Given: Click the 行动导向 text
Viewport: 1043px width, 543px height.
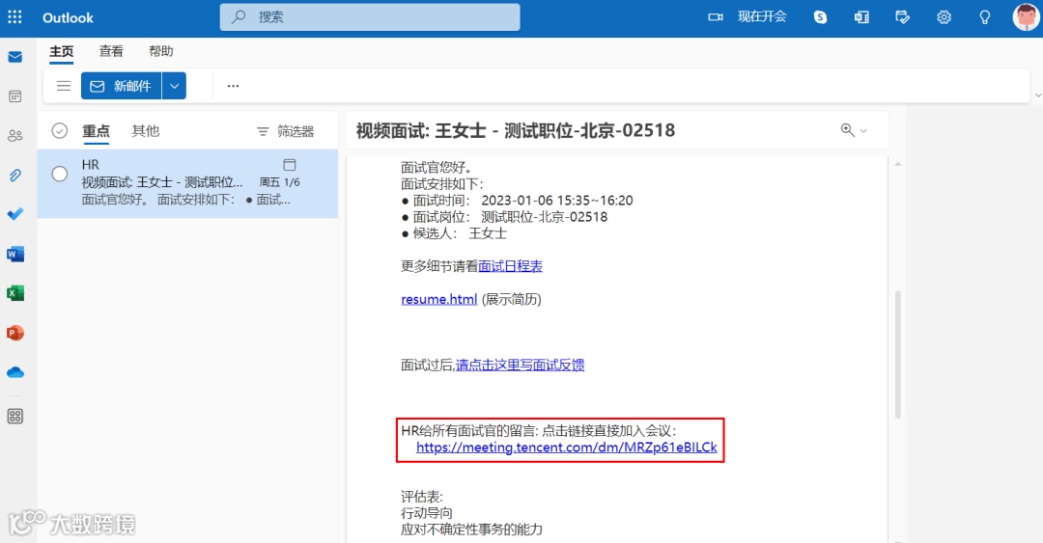Looking at the screenshot, I should [x=427, y=513].
